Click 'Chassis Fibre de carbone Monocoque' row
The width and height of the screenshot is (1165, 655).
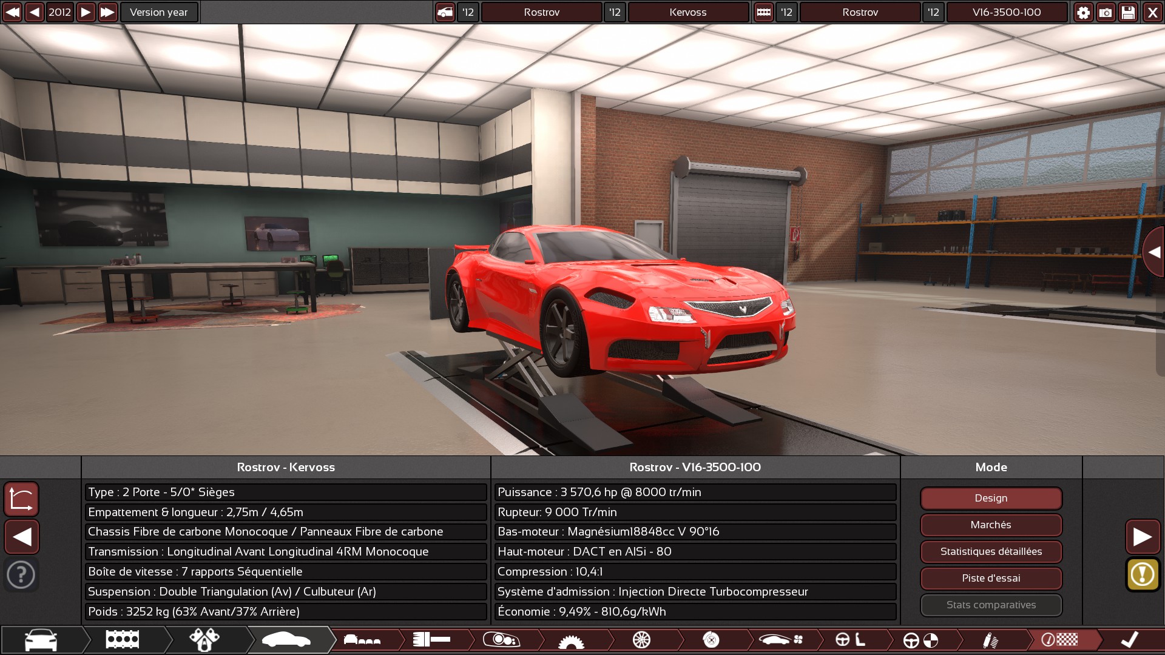pyautogui.click(x=286, y=532)
